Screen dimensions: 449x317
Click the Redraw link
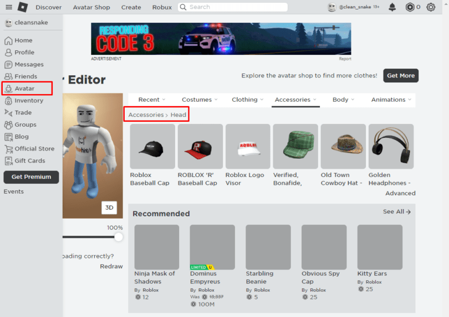[111, 267]
